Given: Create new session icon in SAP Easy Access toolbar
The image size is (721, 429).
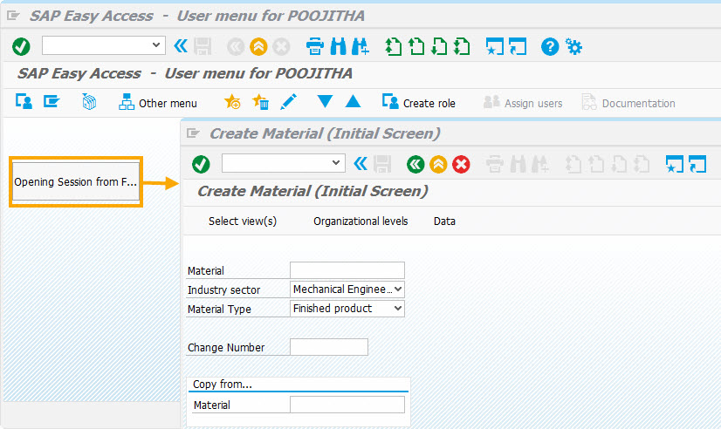Looking at the screenshot, I should click(x=495, y=46).
